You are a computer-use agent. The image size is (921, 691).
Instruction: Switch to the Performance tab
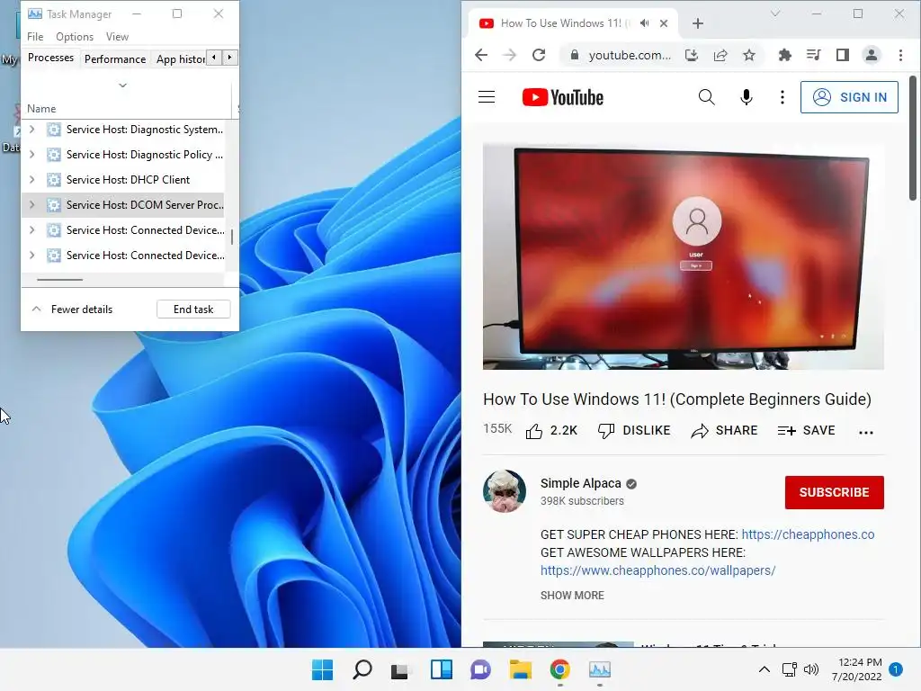pos(115,58)
